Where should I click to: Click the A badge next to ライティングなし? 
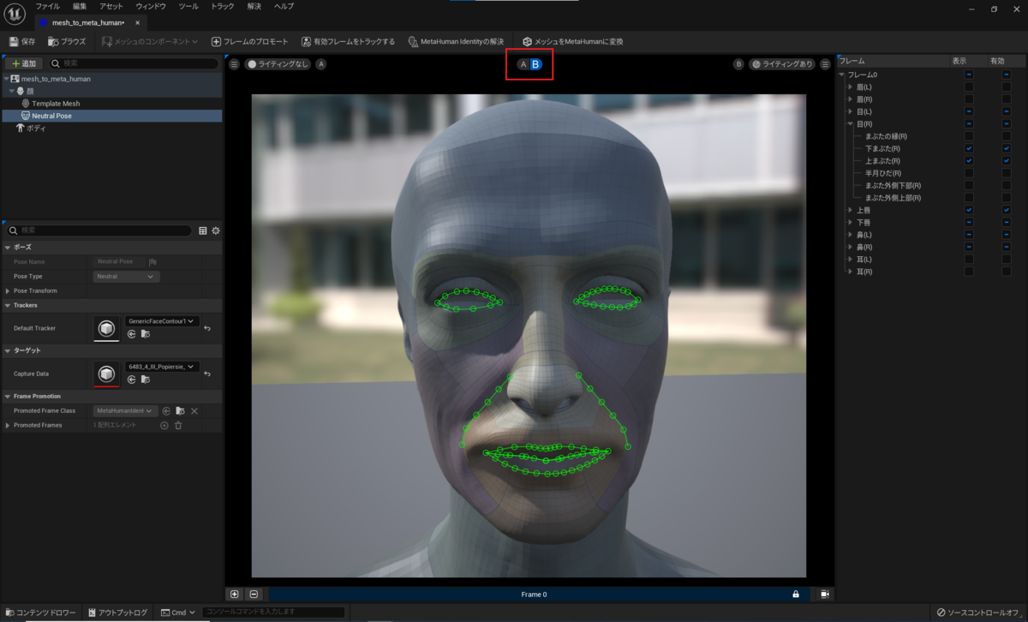tap(321, 64)
